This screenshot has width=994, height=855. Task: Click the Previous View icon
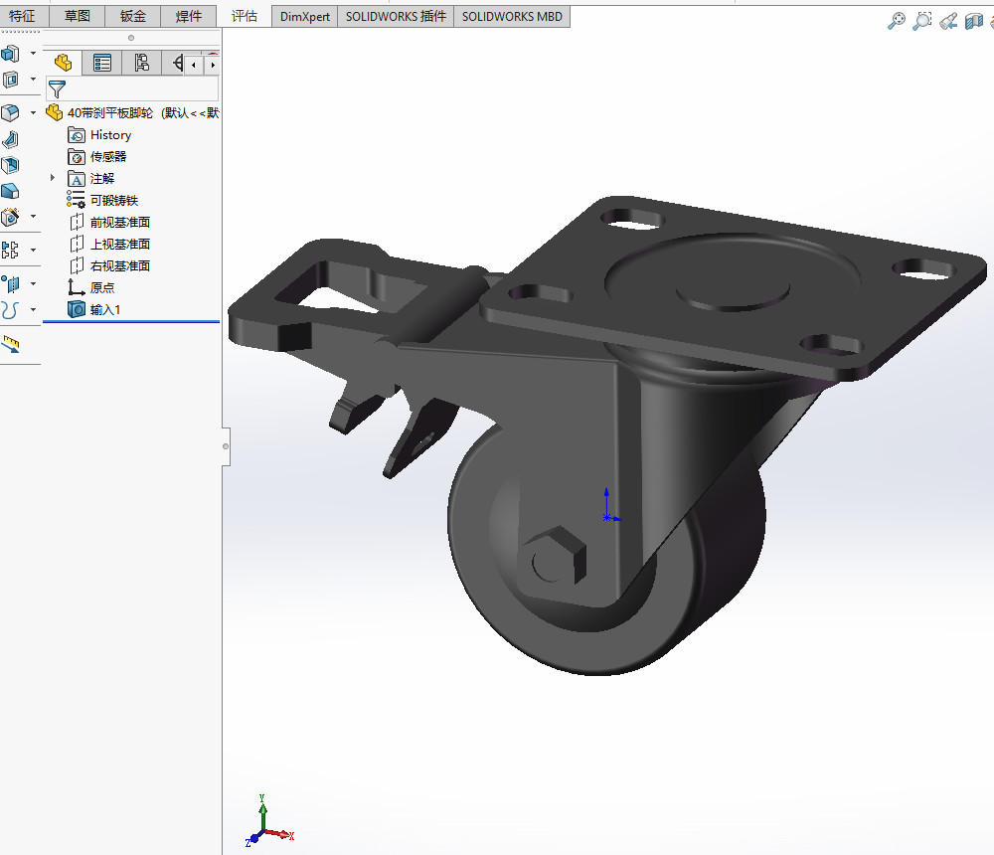point(948,21)
